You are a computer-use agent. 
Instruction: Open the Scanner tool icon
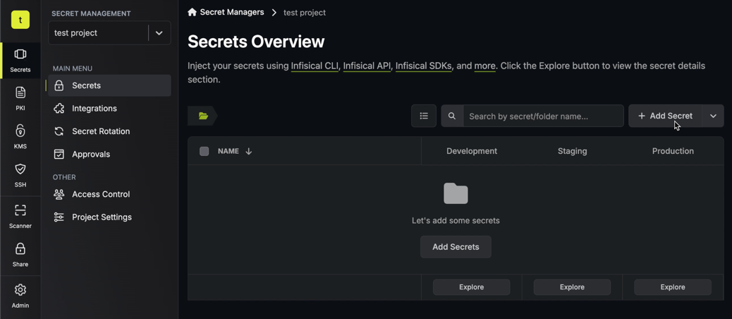tap(20, 210)
